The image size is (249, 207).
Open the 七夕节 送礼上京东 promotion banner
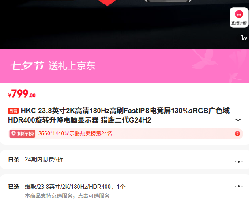(124, 66)
